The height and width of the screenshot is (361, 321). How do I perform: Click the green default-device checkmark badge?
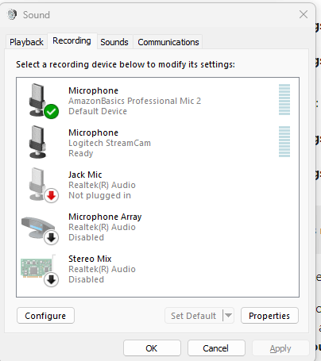(x=52, y=111)
